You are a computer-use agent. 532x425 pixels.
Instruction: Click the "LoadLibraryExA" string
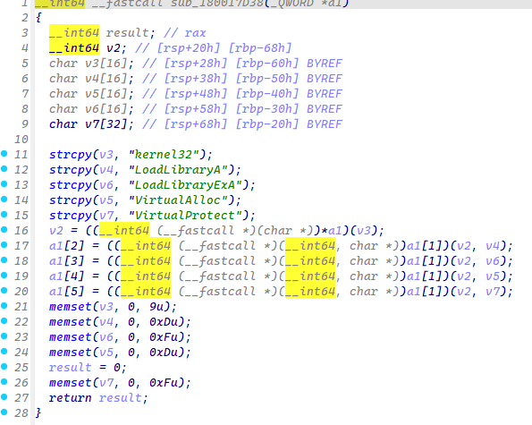pyautogui.click(x=185, y=185)
